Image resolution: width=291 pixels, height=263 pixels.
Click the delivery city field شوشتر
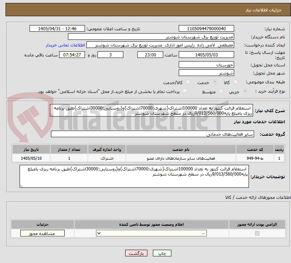pyautogui.click(x=206, y=73)
